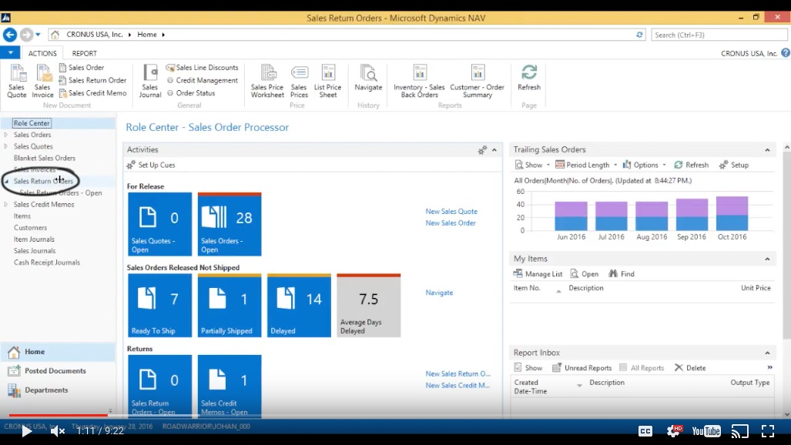The height and width of the screenshot is (445, 791).
Task: Click the Navigate link in Activities
Action: 439,293
